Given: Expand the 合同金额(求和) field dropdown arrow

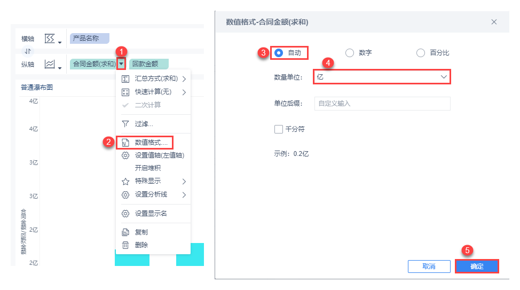Looking at the screenshot, I should pos(122,64).
